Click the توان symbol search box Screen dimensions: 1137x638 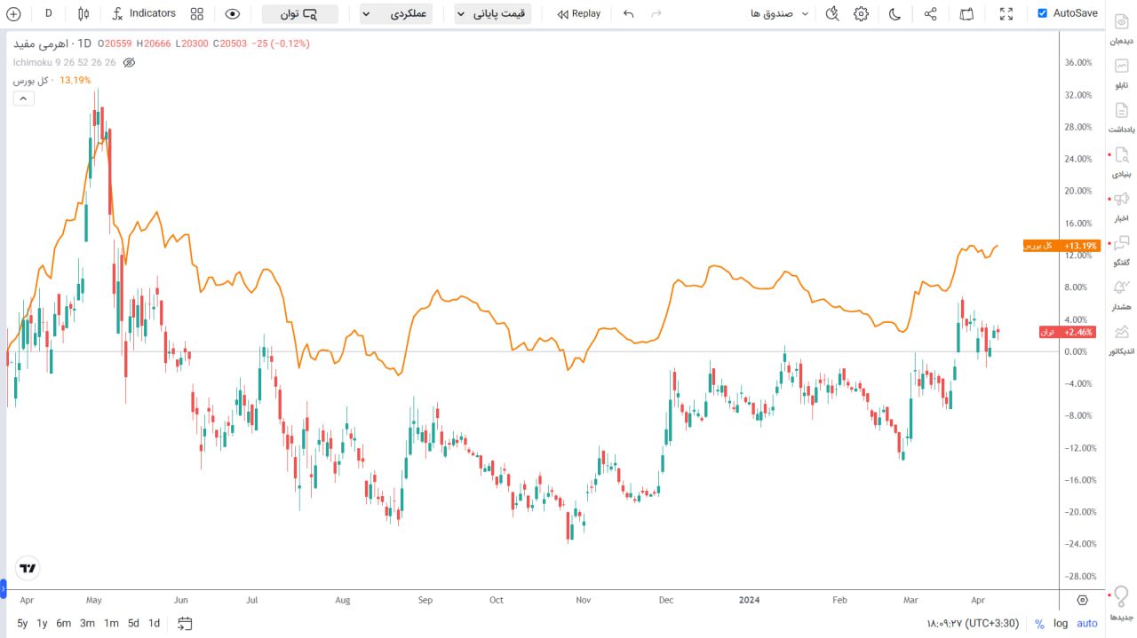pyautogui.click(x=299, y=14)
